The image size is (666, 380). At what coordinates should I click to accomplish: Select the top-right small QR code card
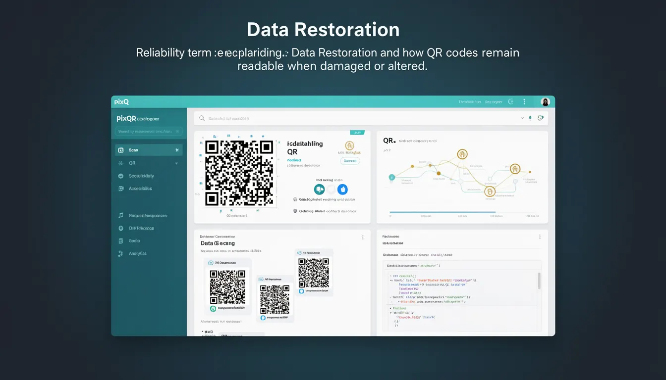(x=314, y=272)
